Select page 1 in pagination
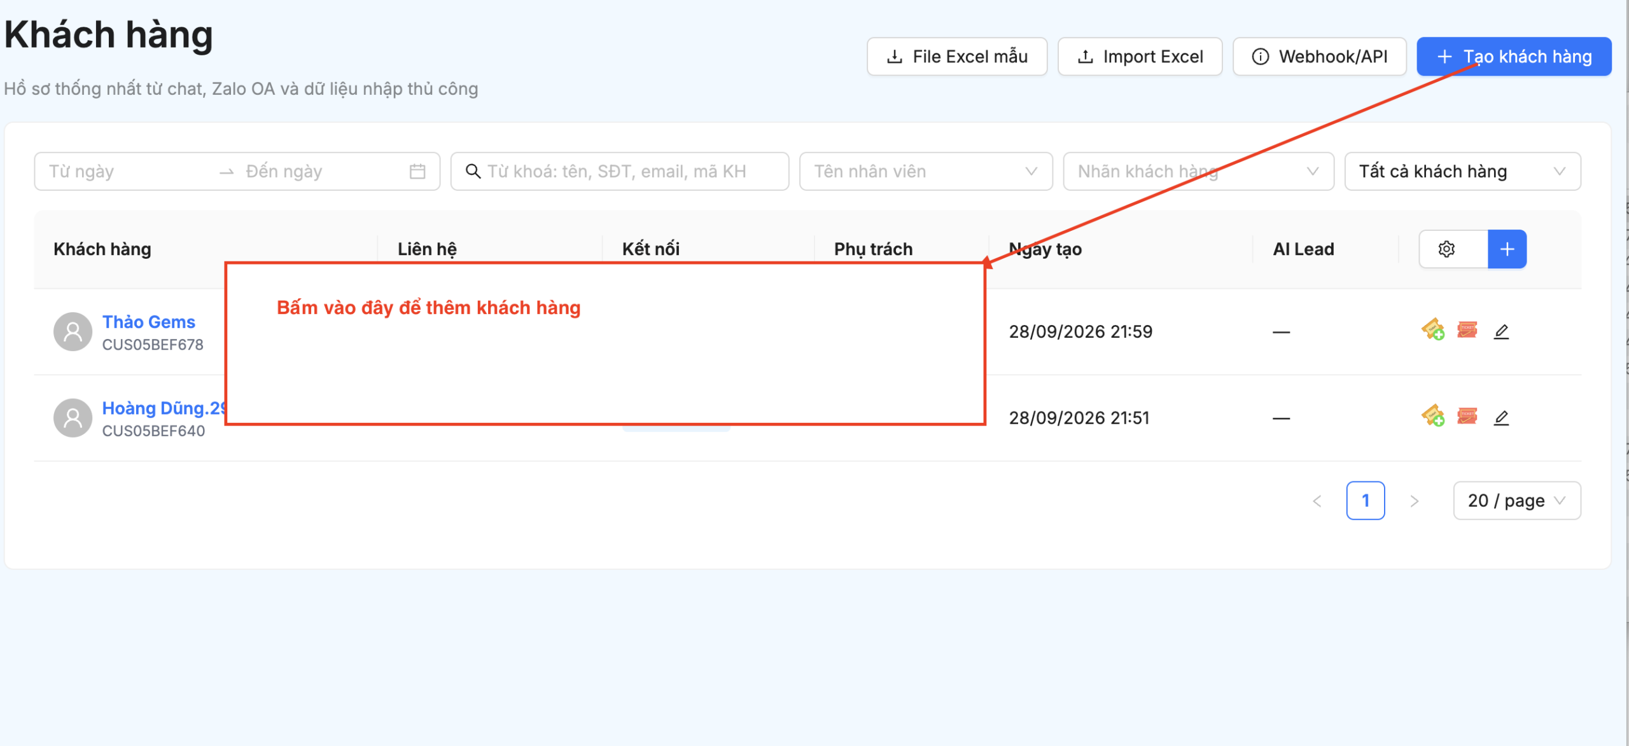 pyautogui.click(x=1366, y=501)
